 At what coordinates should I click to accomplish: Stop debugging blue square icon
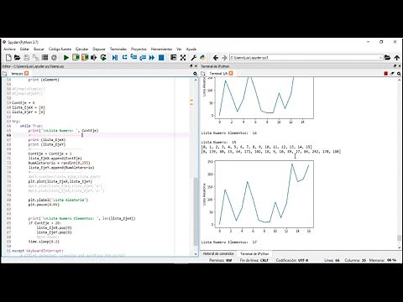tap(161, 58)
